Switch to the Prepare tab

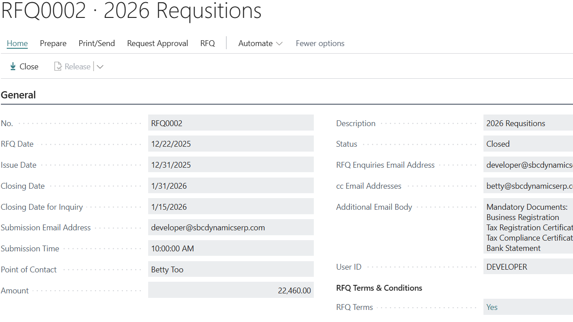click(x=53, y=43)
